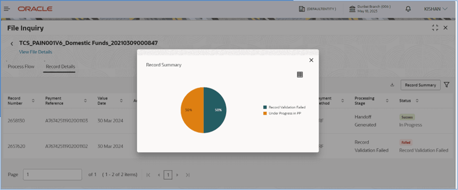Sort by the Payment Reference column

point(85,100)
